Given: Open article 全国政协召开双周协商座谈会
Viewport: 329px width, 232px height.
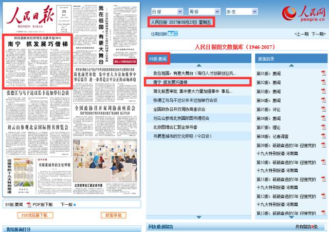Looking at the screenshot, I should tap(179, 110).
